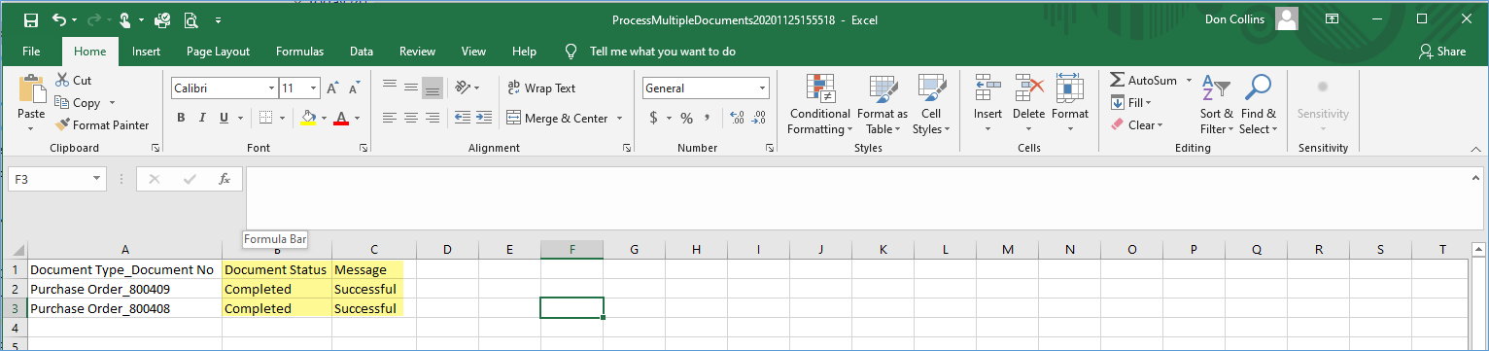Viewport: 1489px width, 351px height.
Task: Apply the yellow Fill Color swatch
Action: 308,119
